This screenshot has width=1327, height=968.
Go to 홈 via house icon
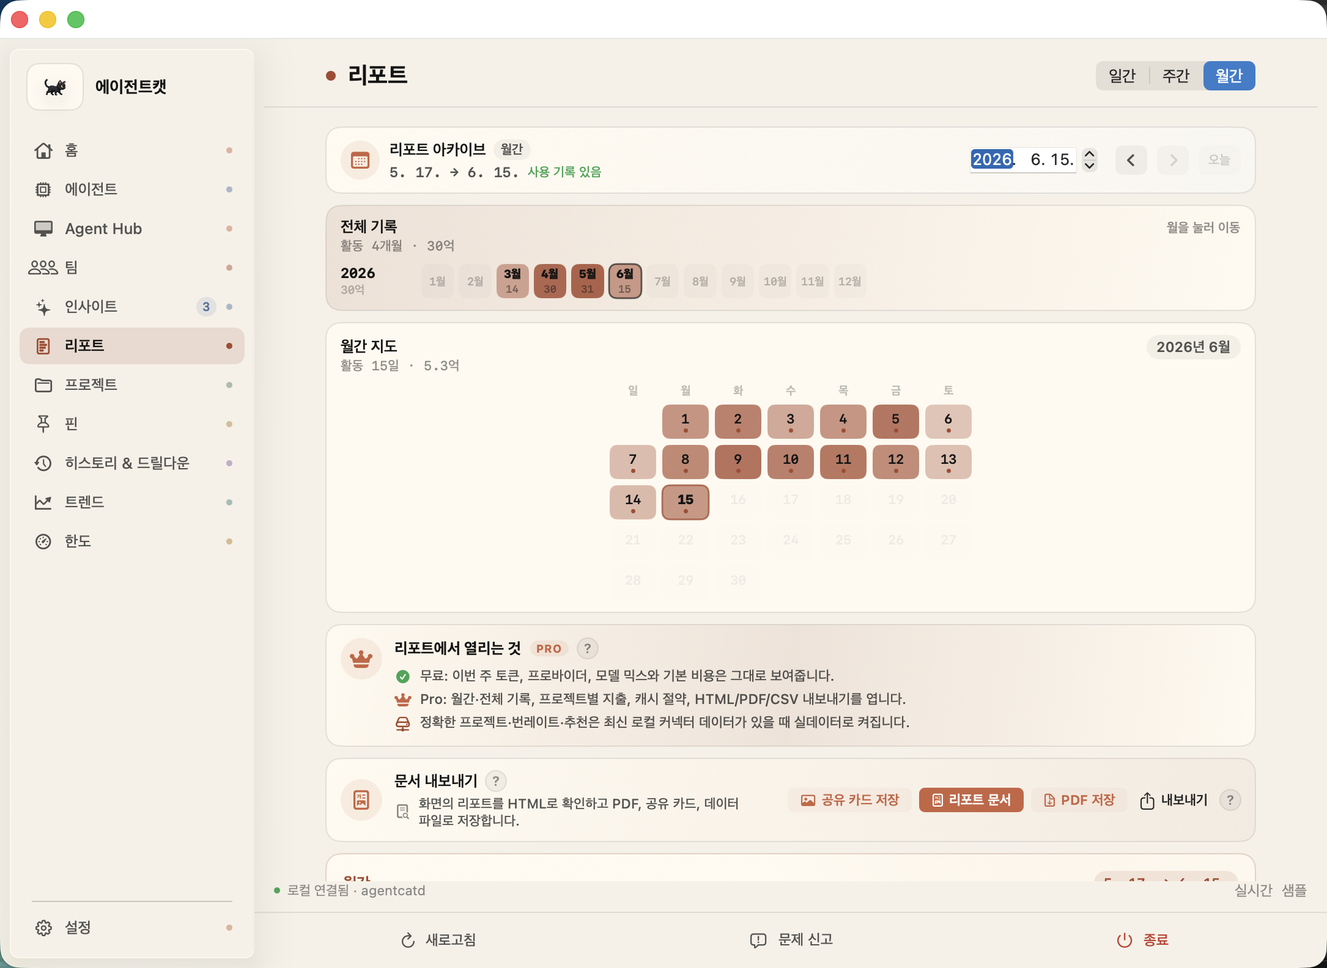click(x=43, y=150)
